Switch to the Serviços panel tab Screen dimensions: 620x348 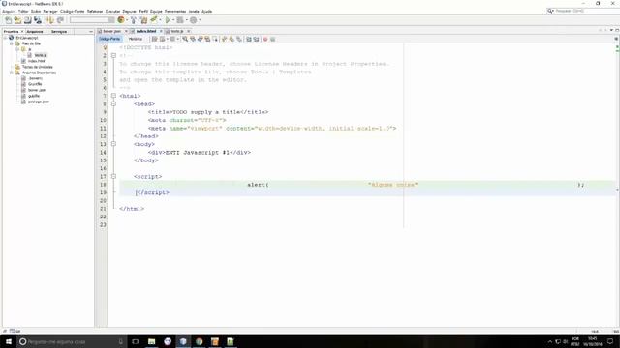coord(59,32)
